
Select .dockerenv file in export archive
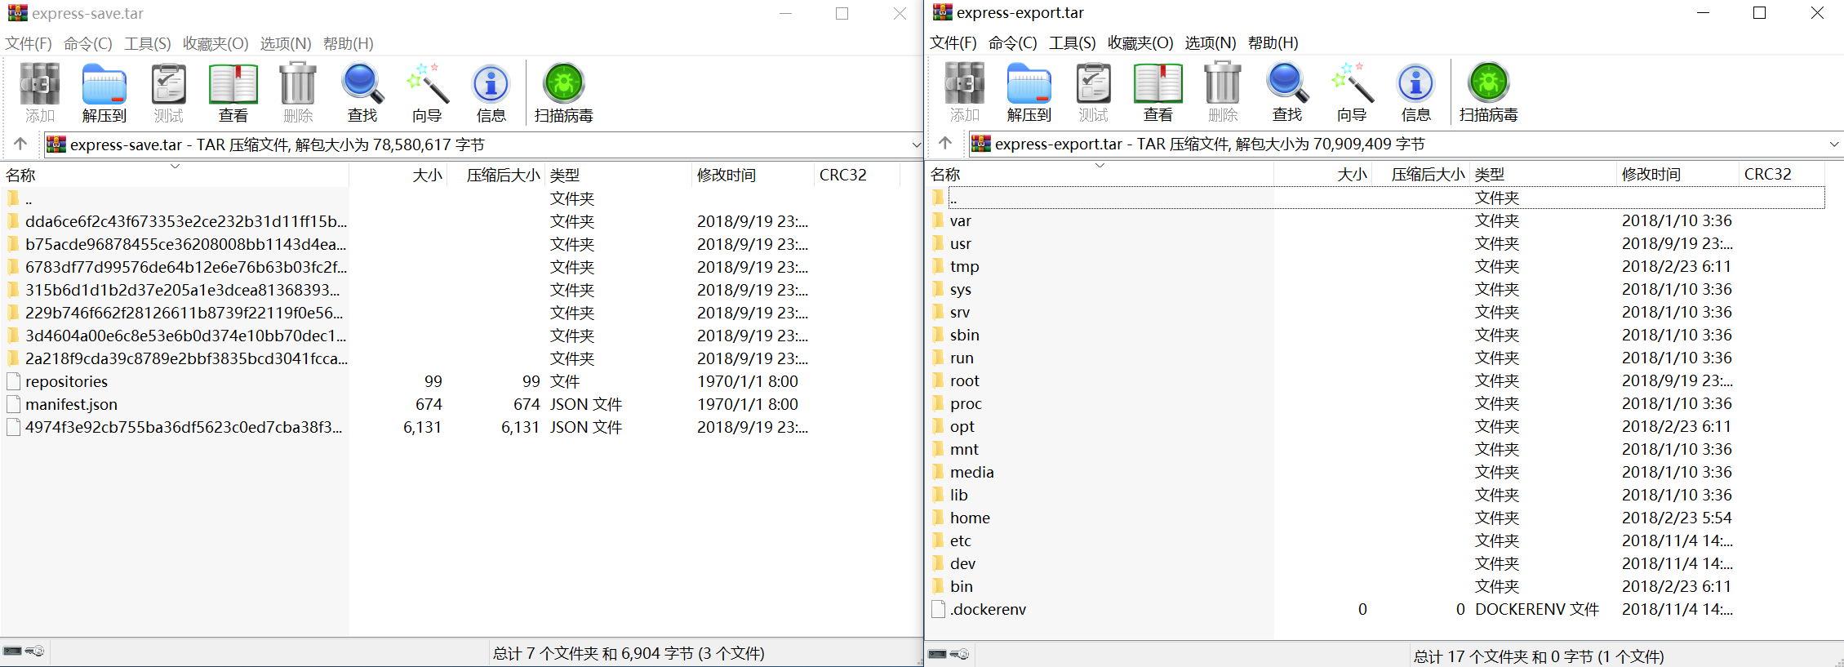(x=988, y=609)
